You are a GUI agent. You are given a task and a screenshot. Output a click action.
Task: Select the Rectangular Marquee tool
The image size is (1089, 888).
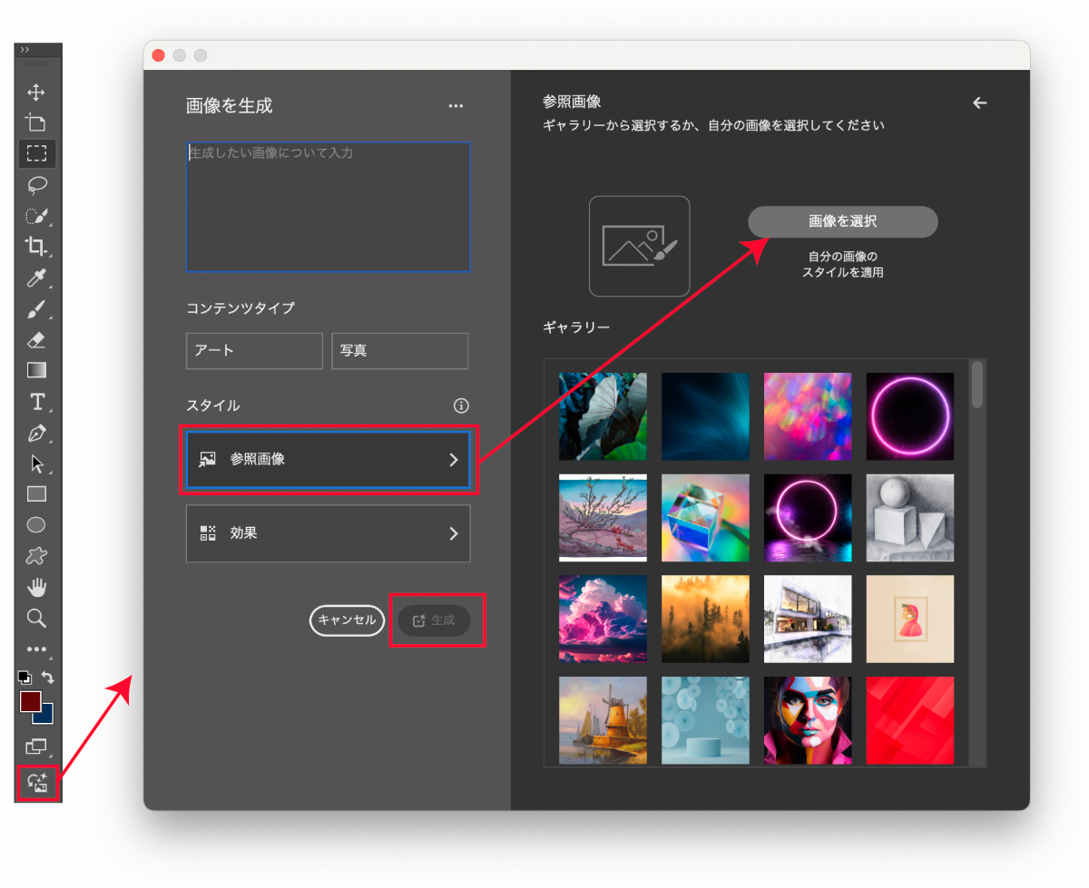pos(36,153)
